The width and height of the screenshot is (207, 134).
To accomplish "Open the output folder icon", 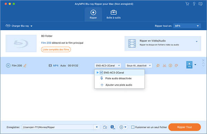I will click(x=105, y=127).
